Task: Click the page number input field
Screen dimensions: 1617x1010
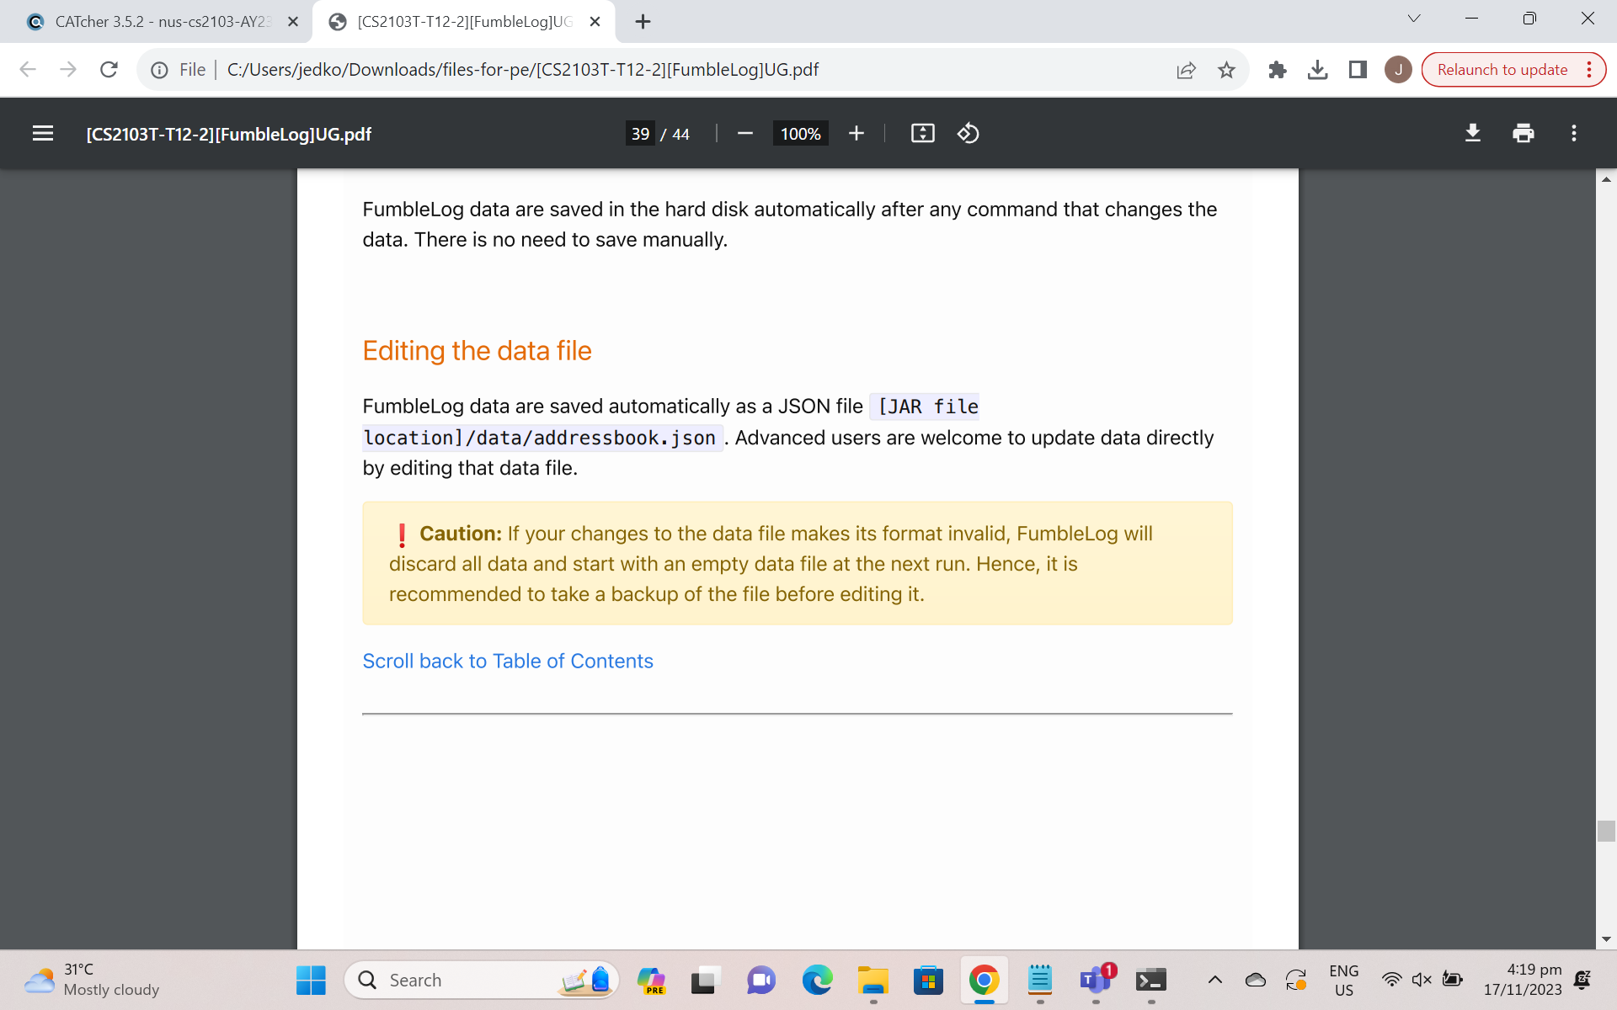Action: (640, 134)
